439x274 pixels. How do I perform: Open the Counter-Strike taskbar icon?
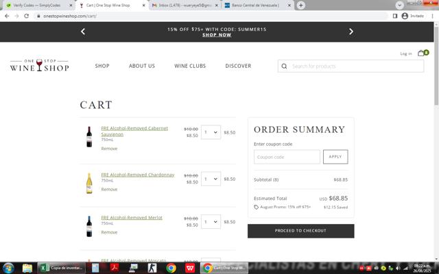click(152, 268)
